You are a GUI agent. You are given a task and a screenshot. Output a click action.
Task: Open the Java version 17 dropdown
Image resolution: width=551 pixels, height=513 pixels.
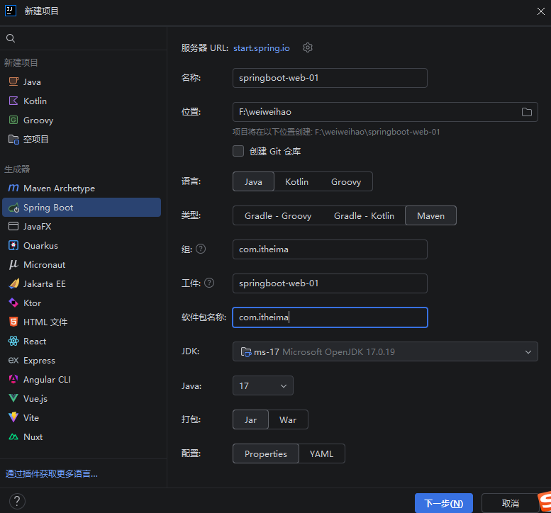[x=263, y=385]
